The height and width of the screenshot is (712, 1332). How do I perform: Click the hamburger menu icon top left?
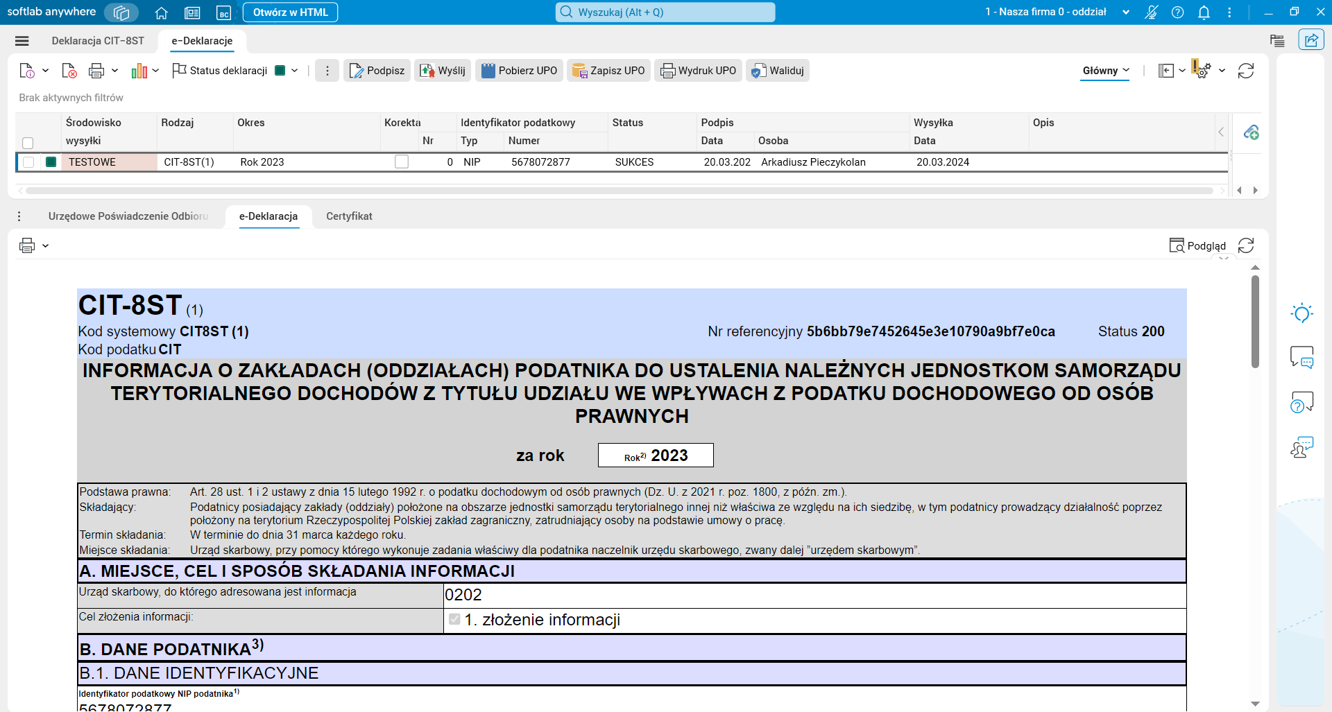[22, 41]
